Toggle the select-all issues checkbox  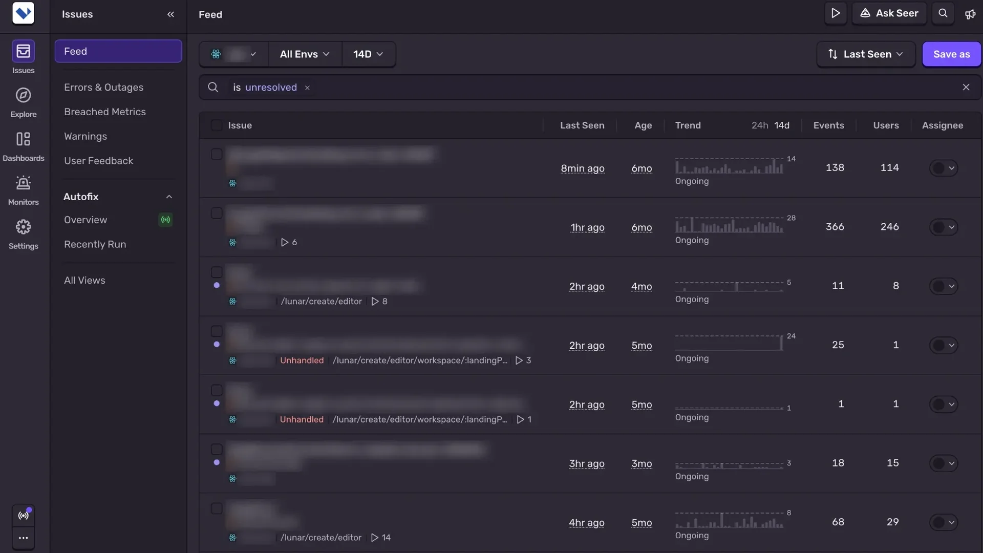pyautogui.click(x=217, y=125)
